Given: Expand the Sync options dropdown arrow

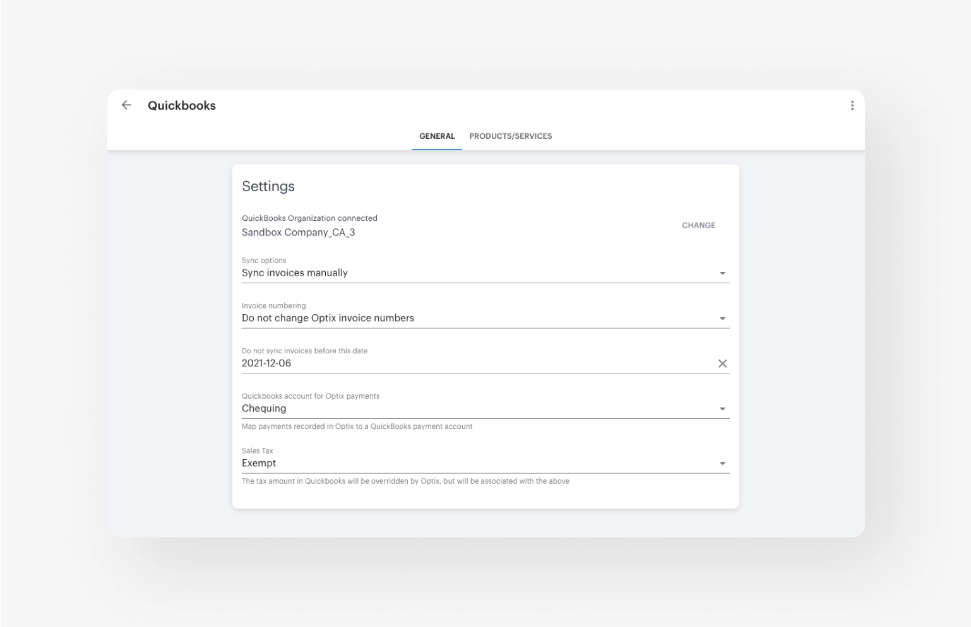Looking at the screenshot, I should pos(722,273).
